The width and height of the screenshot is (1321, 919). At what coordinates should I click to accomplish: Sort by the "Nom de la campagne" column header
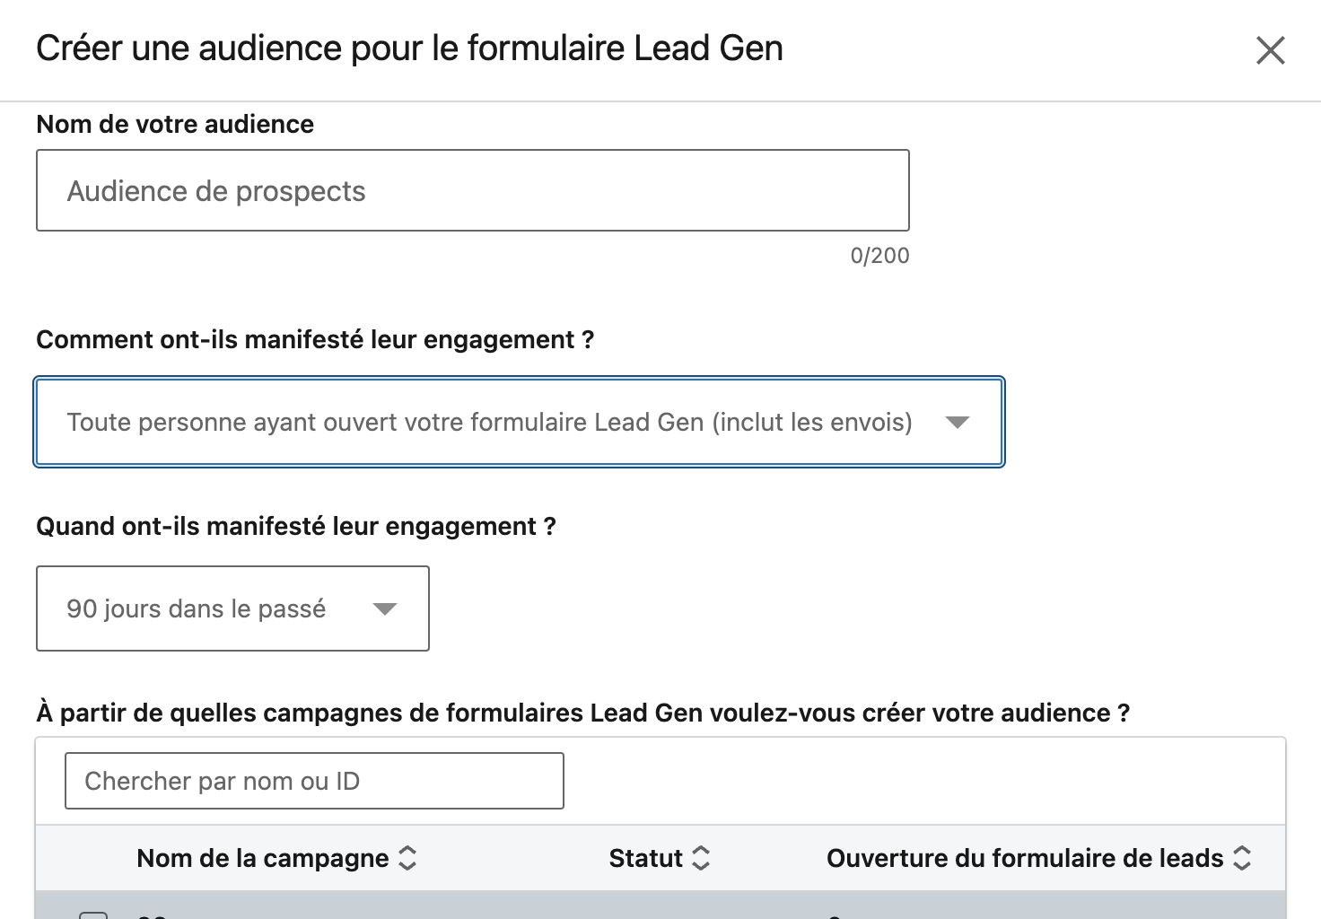tap(262, 858)
